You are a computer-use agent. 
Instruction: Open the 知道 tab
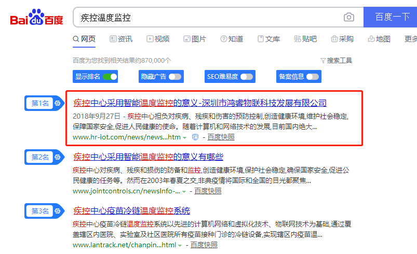232,39
